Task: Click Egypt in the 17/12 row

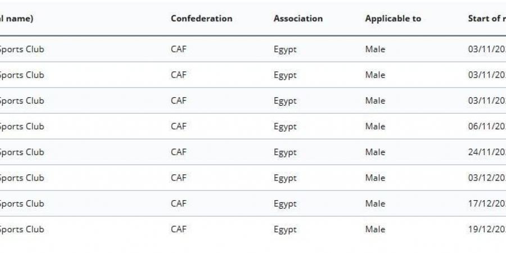Action: tap(285, 204)
